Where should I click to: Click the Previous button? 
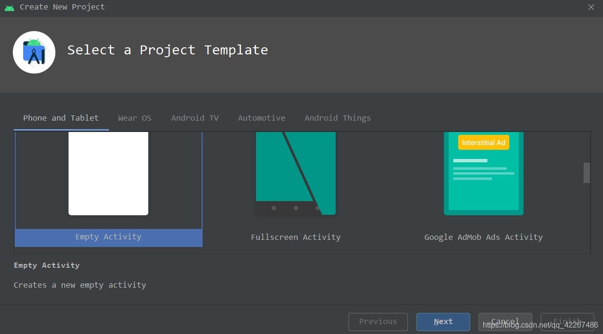click(378, 322)
